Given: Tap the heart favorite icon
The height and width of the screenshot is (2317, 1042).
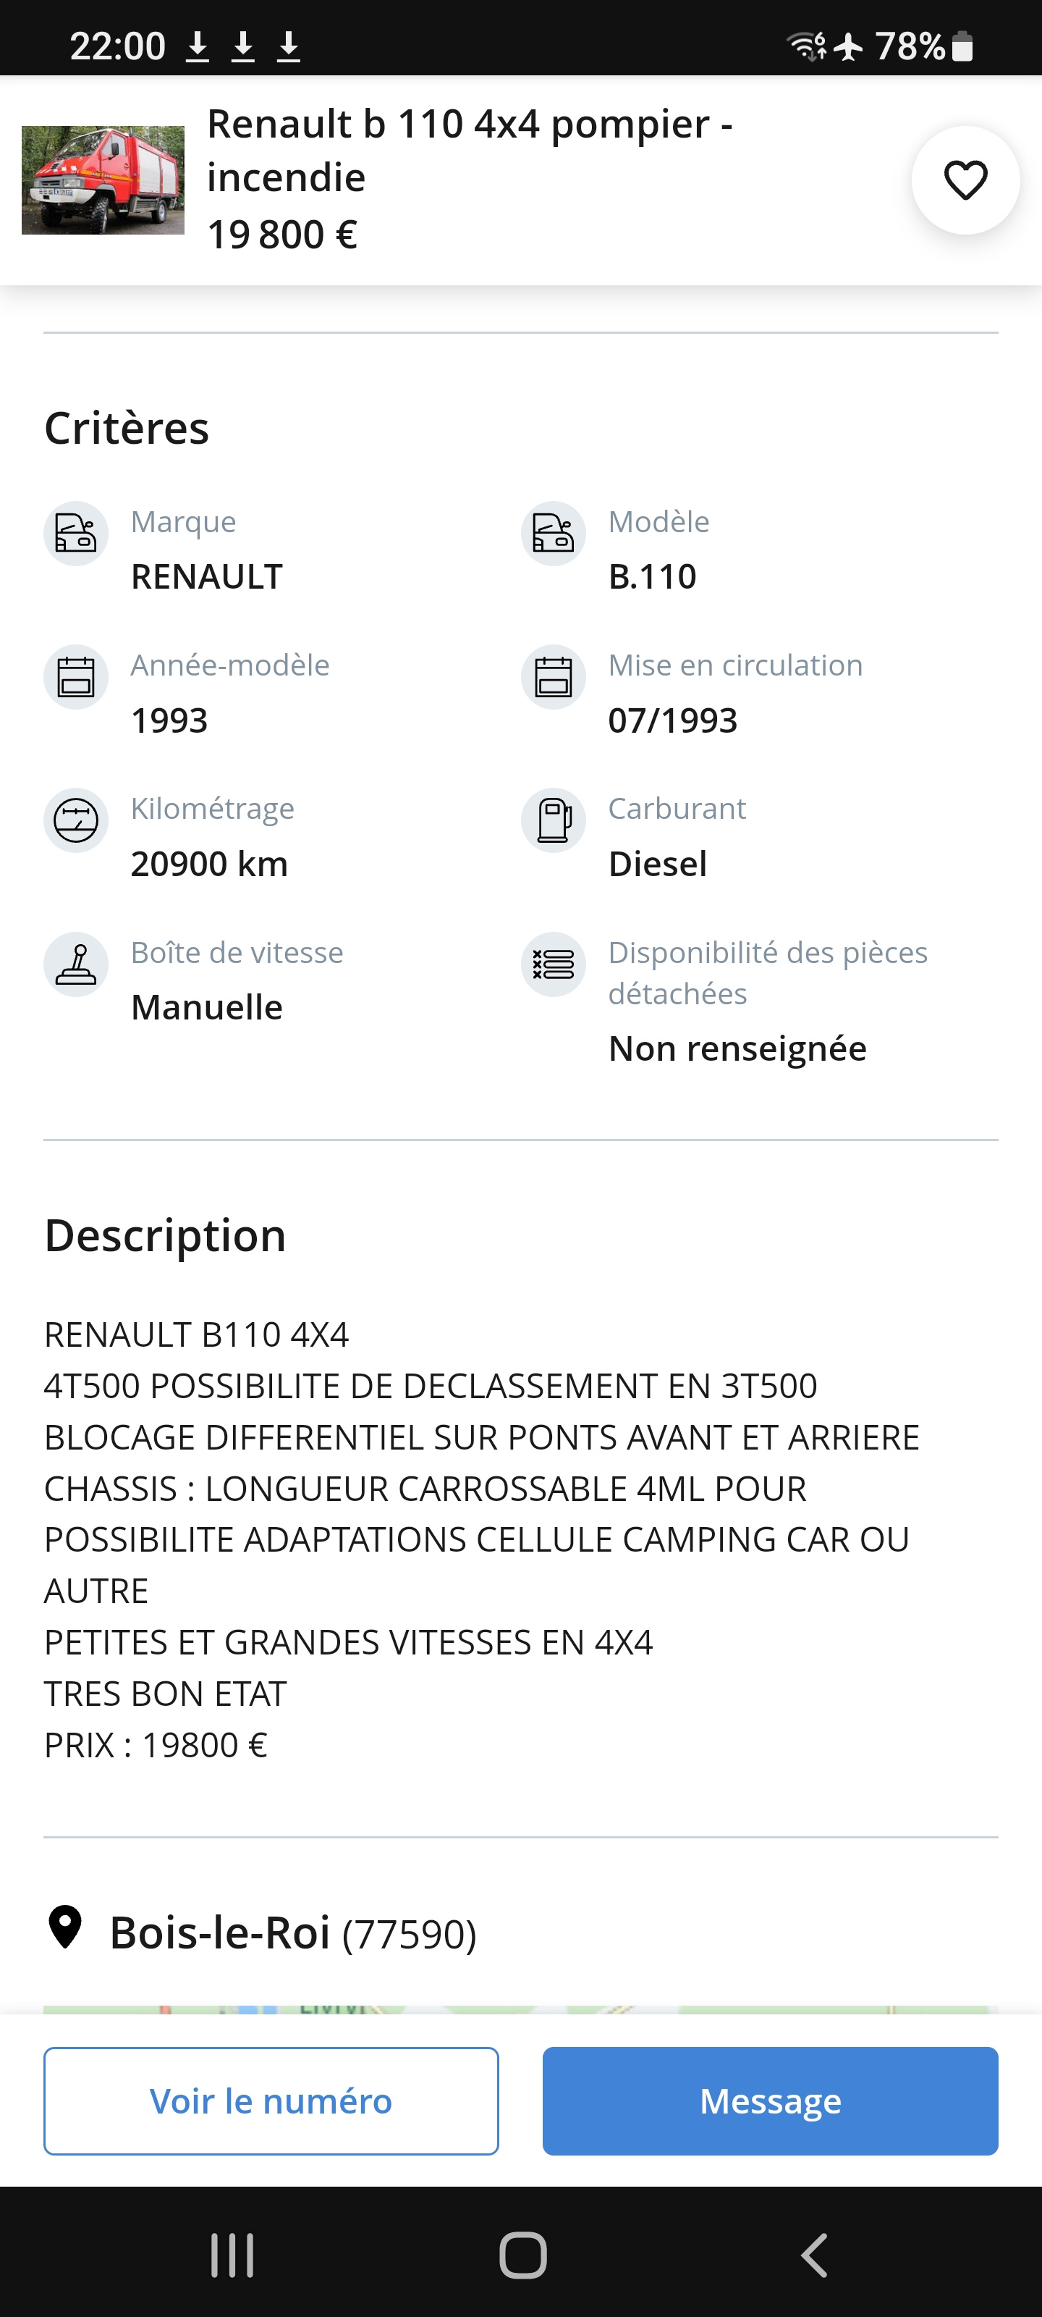Looking at the screenshot, I should (965, 180).
